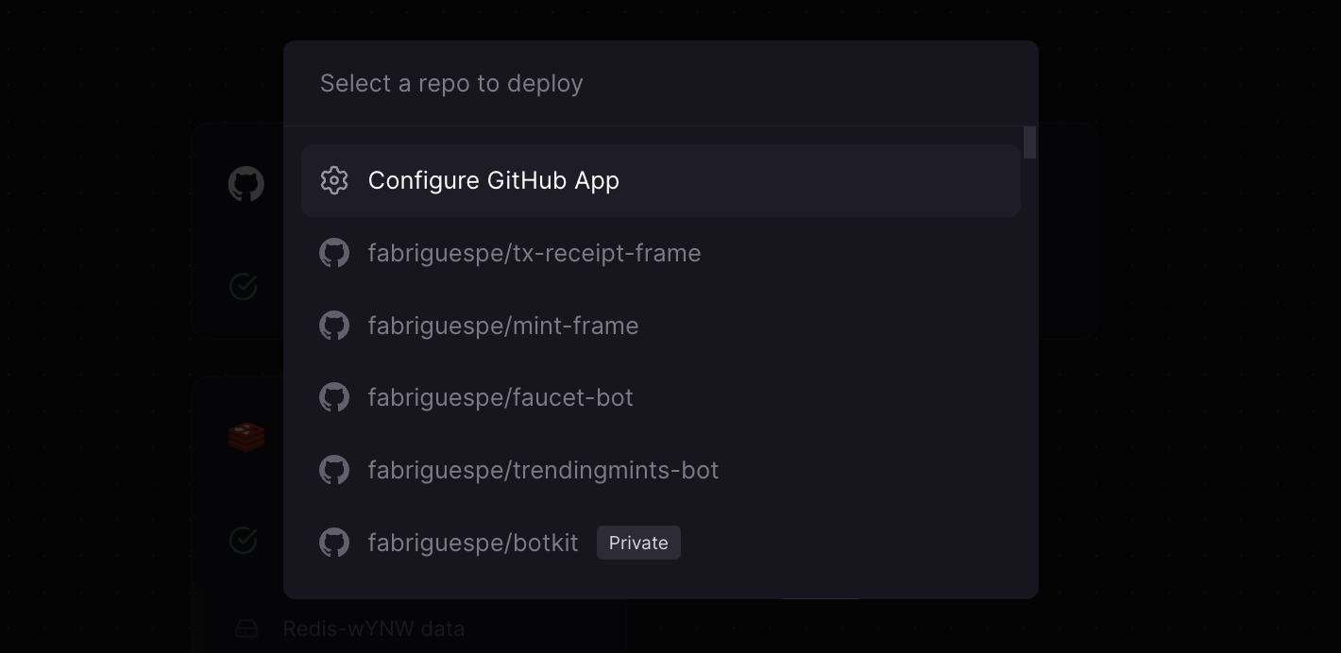Focus the 'Select a repo to deploy' search field
This screenshot has height=653, width=1341.
click(x=661, y=83)
